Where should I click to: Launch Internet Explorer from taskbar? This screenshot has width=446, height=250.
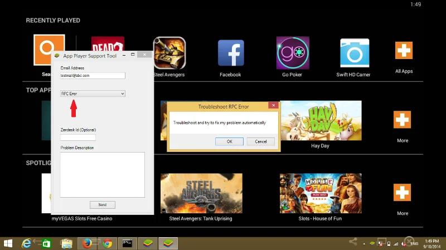[x=26, y=243]
